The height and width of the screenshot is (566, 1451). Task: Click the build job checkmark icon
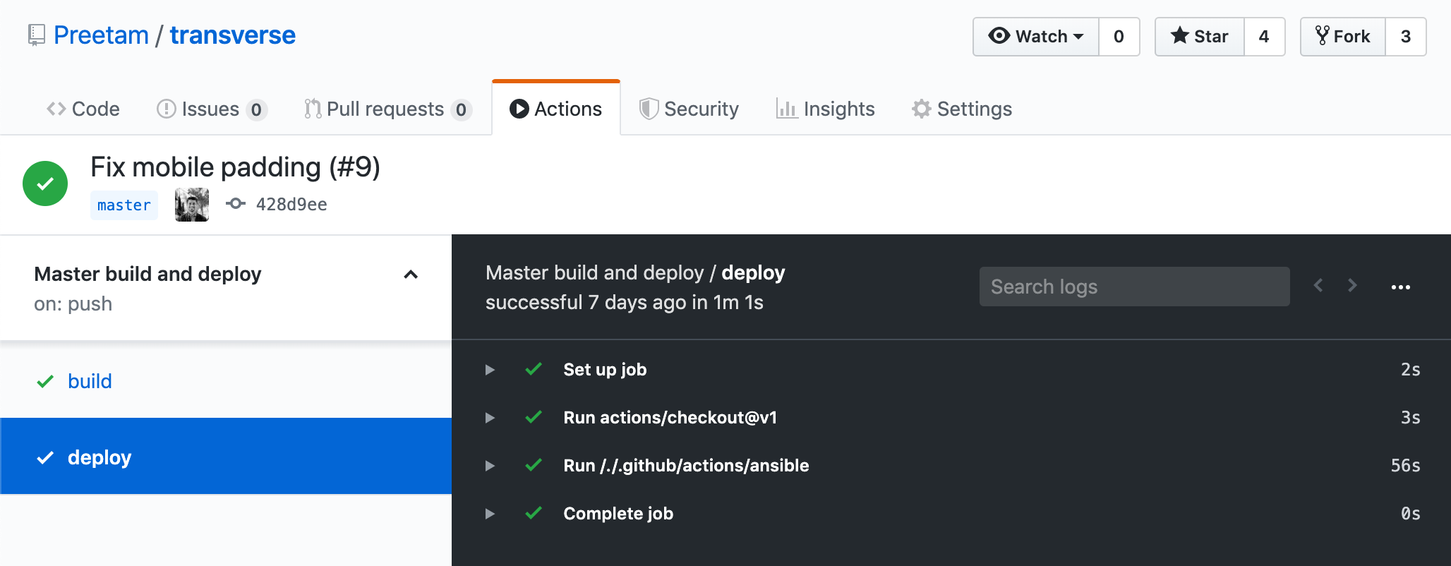45,382
